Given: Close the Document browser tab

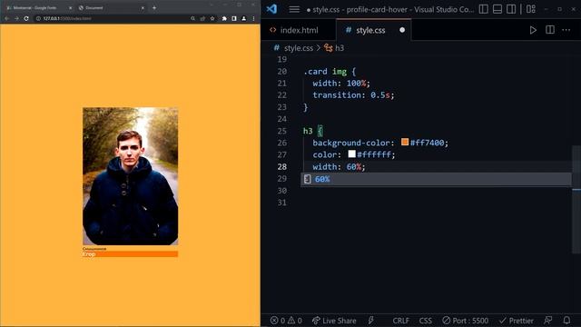Looking at the screenshot, I should (x=143, y=8).
